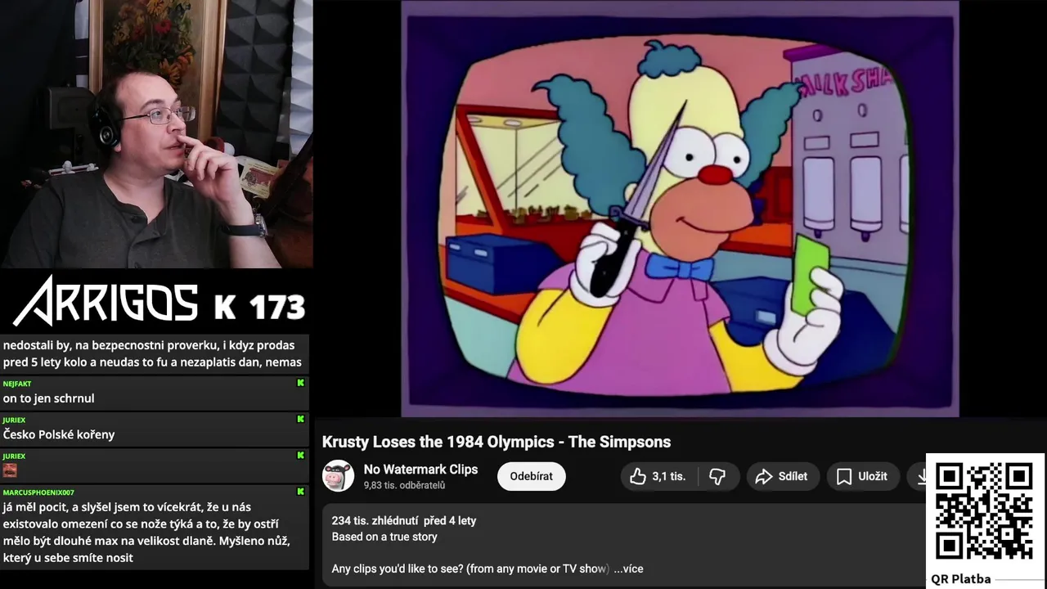1047x589 pixels.
Task: Click video title Krusty Loses the 1984 Olympics
Action: 496,442
